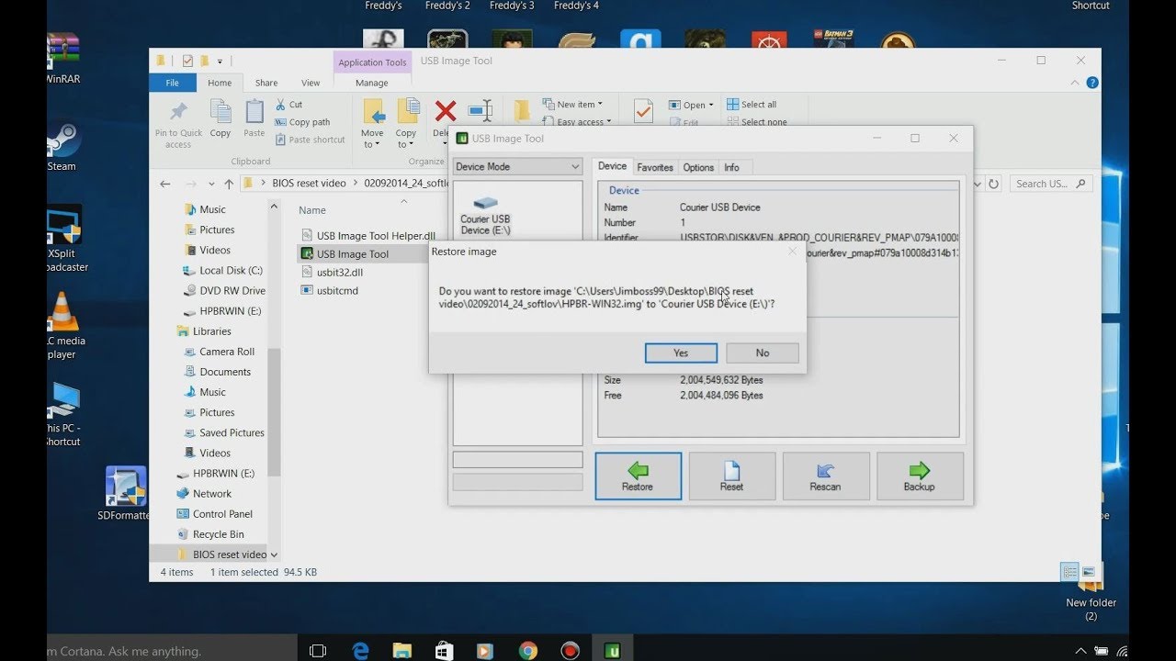The width and height of the screenshot is (1176, 661).
Task: Click Paste shortcut in the ribbon
Action: pos(310,140)
